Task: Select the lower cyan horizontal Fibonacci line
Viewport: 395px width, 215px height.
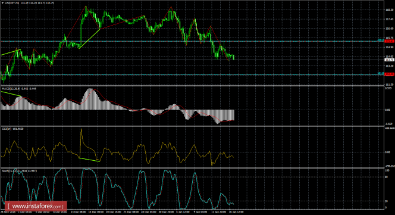Action: 192,74
